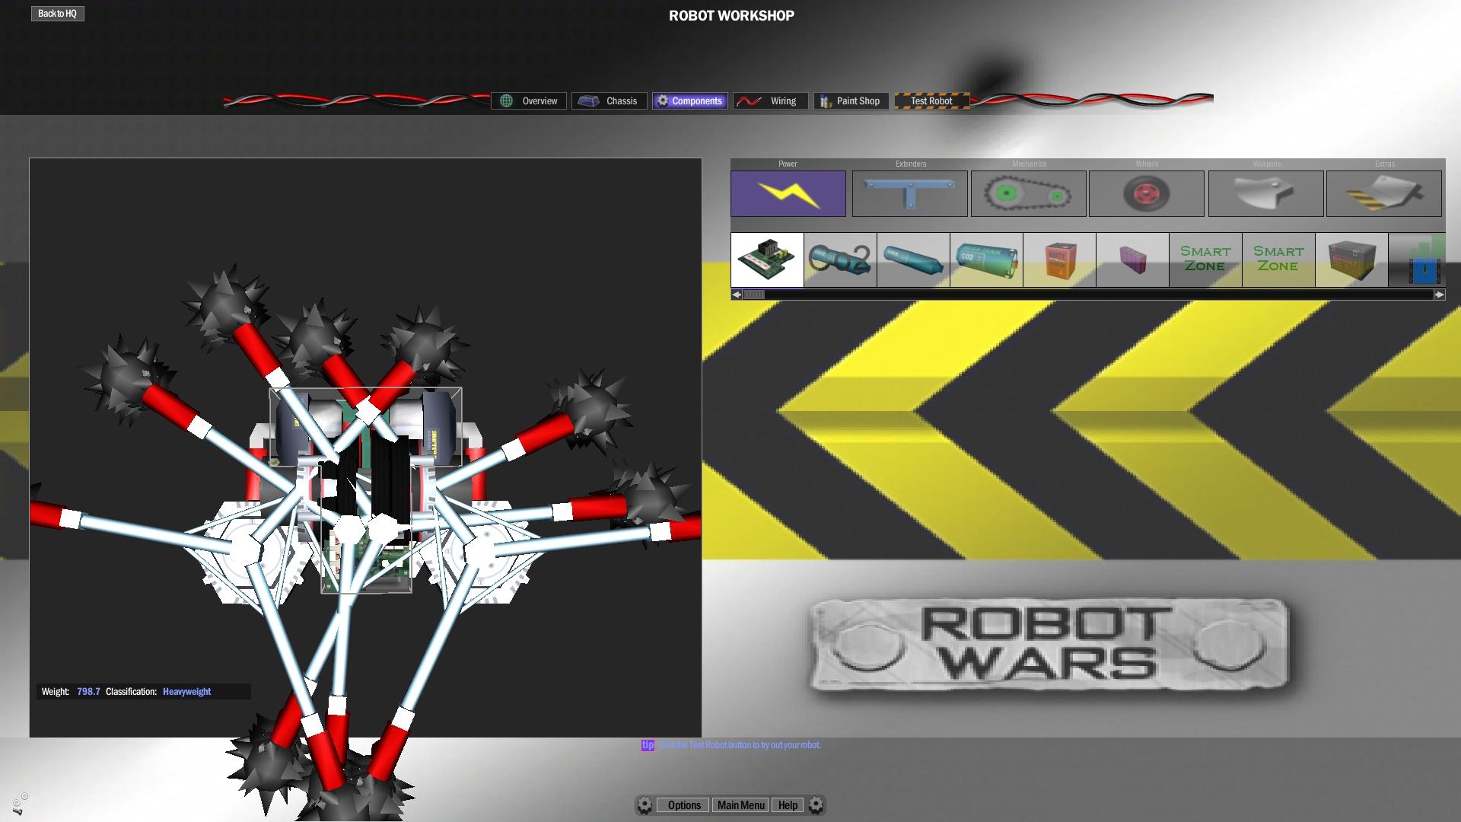
Task: Open the Help button
Action: [788, 805]
